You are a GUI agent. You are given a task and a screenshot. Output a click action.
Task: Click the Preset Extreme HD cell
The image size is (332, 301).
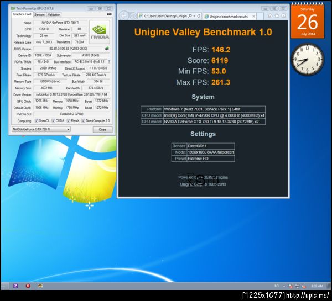tap(211, 159)
